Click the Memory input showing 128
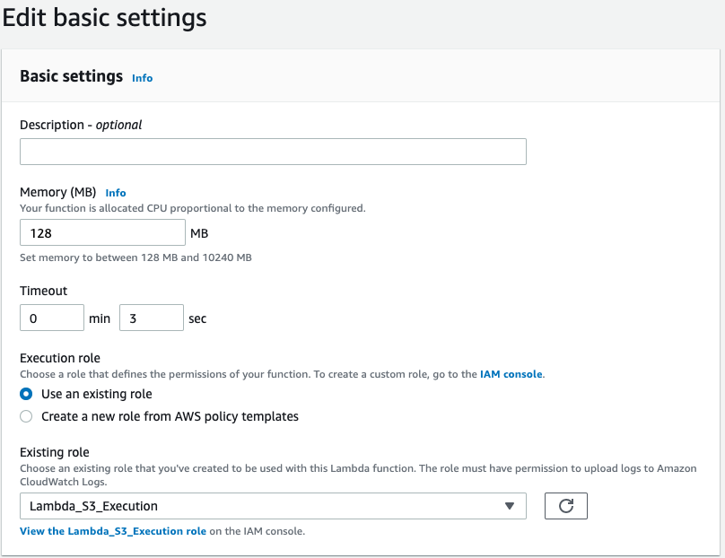The height and width of the screenshot is (558, 725). [x=102, y=232]
